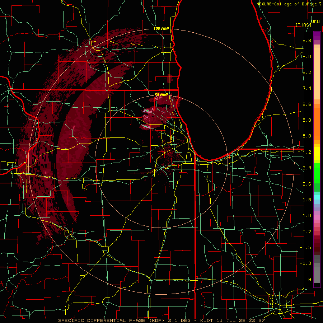This screenshot has width=323, height=323.
Task: Click the 3.4 legend value
Action: point(307,168)
